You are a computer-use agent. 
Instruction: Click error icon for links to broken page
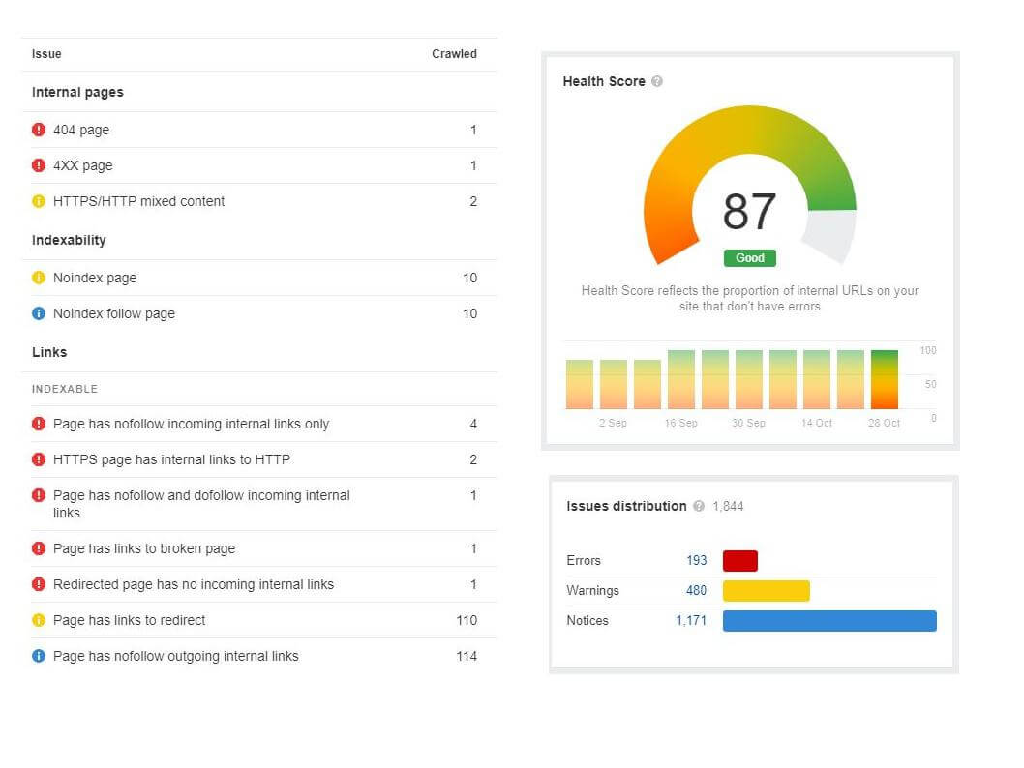(x=39, y=548)
